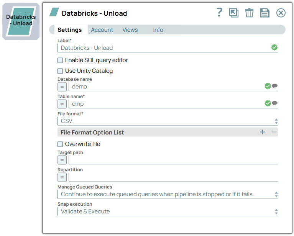Toggle expression button for Target path
The width and height of the screenshot is (294, 236).
(x=62, y=160)
